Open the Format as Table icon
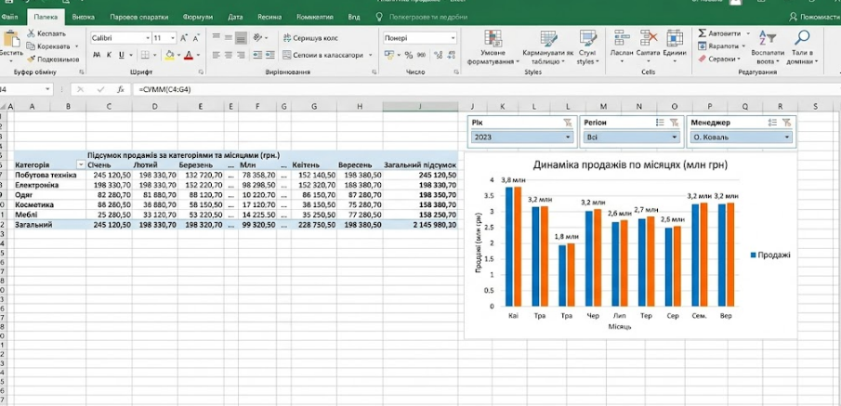This screenshot has height=406, width=841. coord(548,38)
